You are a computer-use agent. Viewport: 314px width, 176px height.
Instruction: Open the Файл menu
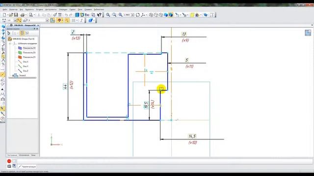[4, 9]
